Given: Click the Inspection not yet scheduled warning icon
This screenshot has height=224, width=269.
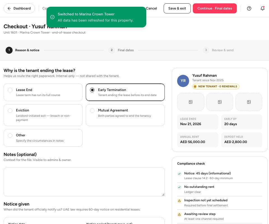Looking at the screenshot, I should [179, 201].
